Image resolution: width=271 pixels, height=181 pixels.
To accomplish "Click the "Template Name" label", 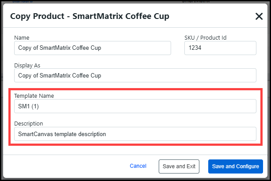I will (x=34, y=96).
